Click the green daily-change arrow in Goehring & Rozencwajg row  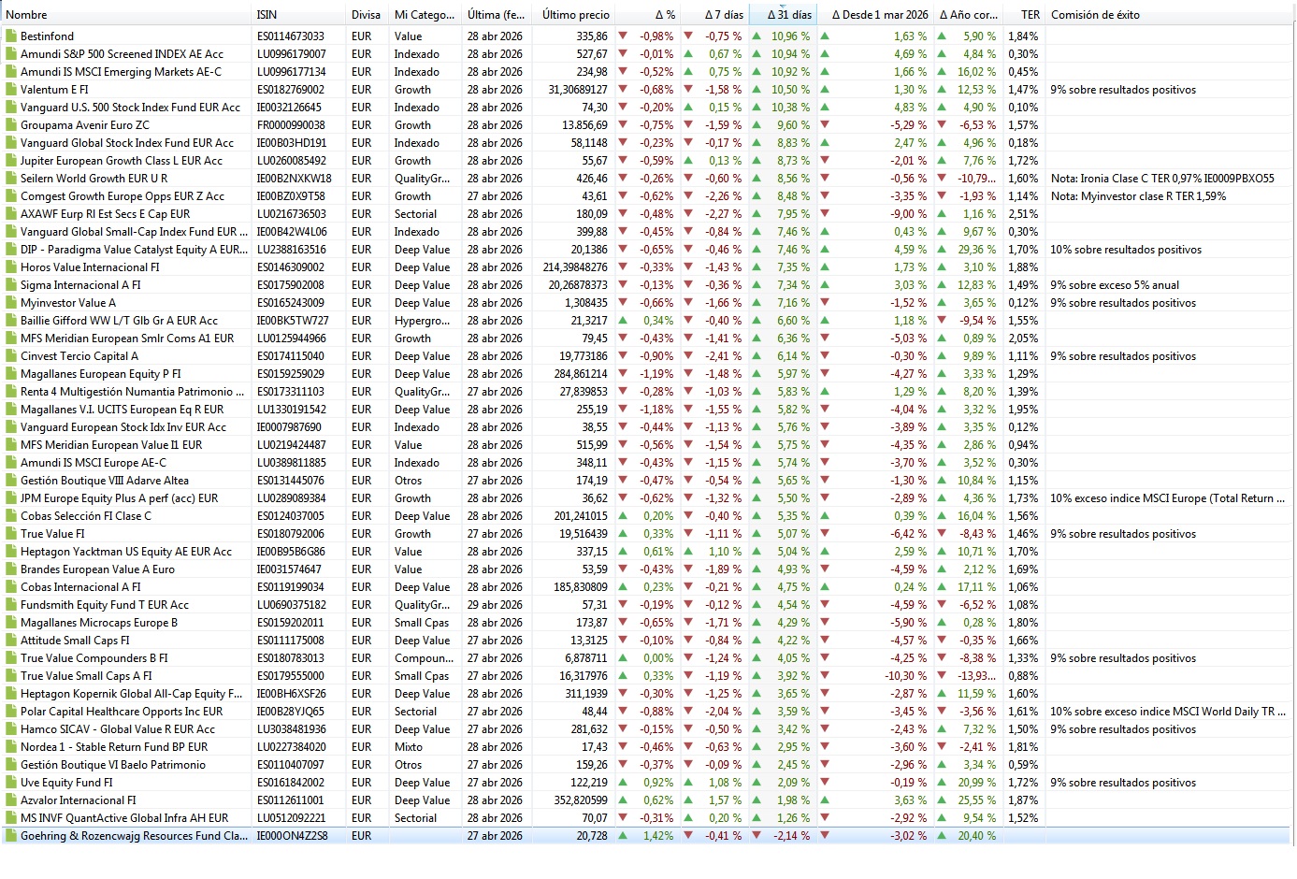(623, 836)
